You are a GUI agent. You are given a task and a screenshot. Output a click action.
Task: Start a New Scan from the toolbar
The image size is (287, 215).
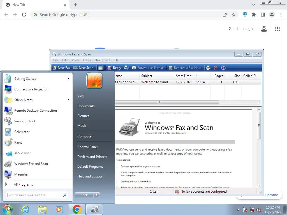click(83, 68)
